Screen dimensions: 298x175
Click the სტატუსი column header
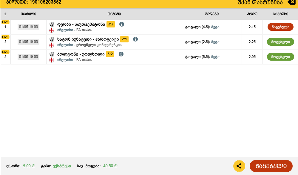(280, 14)
